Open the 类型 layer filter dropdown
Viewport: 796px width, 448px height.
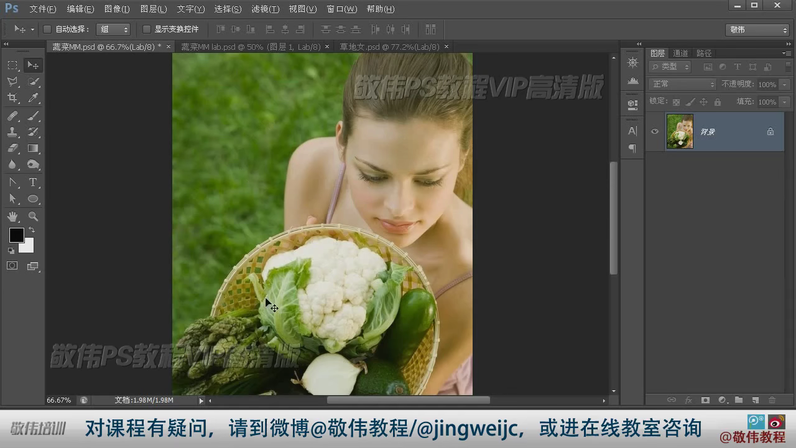pyautogui.click(x=670, y=67)
